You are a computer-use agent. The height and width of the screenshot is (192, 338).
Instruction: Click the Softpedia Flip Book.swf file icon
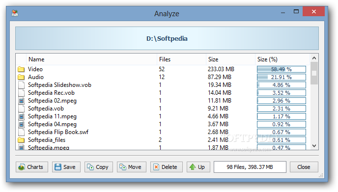click(21, 132)
